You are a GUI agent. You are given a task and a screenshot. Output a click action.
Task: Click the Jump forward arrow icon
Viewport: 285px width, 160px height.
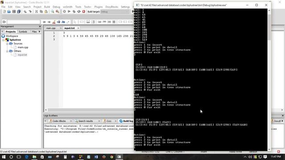coord(49,22)
